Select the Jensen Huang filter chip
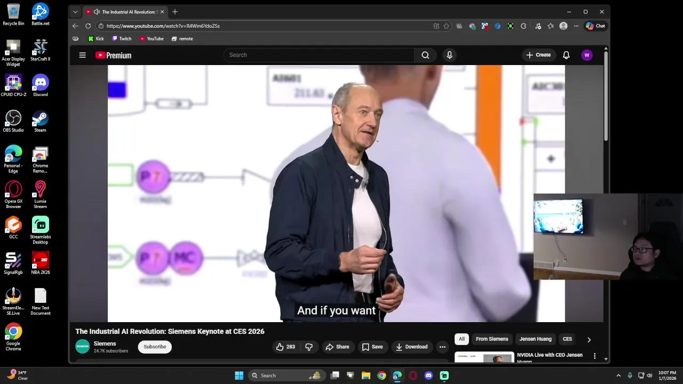This screenshot has width=683, height=384. [x=535, y=339]
